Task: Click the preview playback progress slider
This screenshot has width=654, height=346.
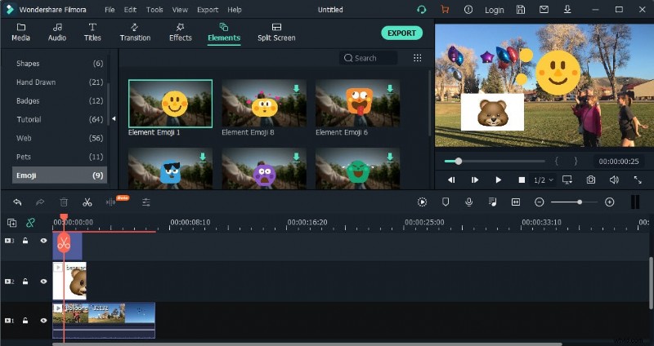Action: click(495, 161)
